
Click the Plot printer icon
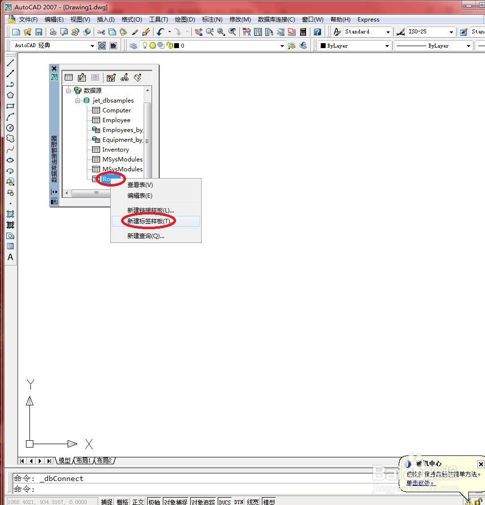(x=53, y=31)
